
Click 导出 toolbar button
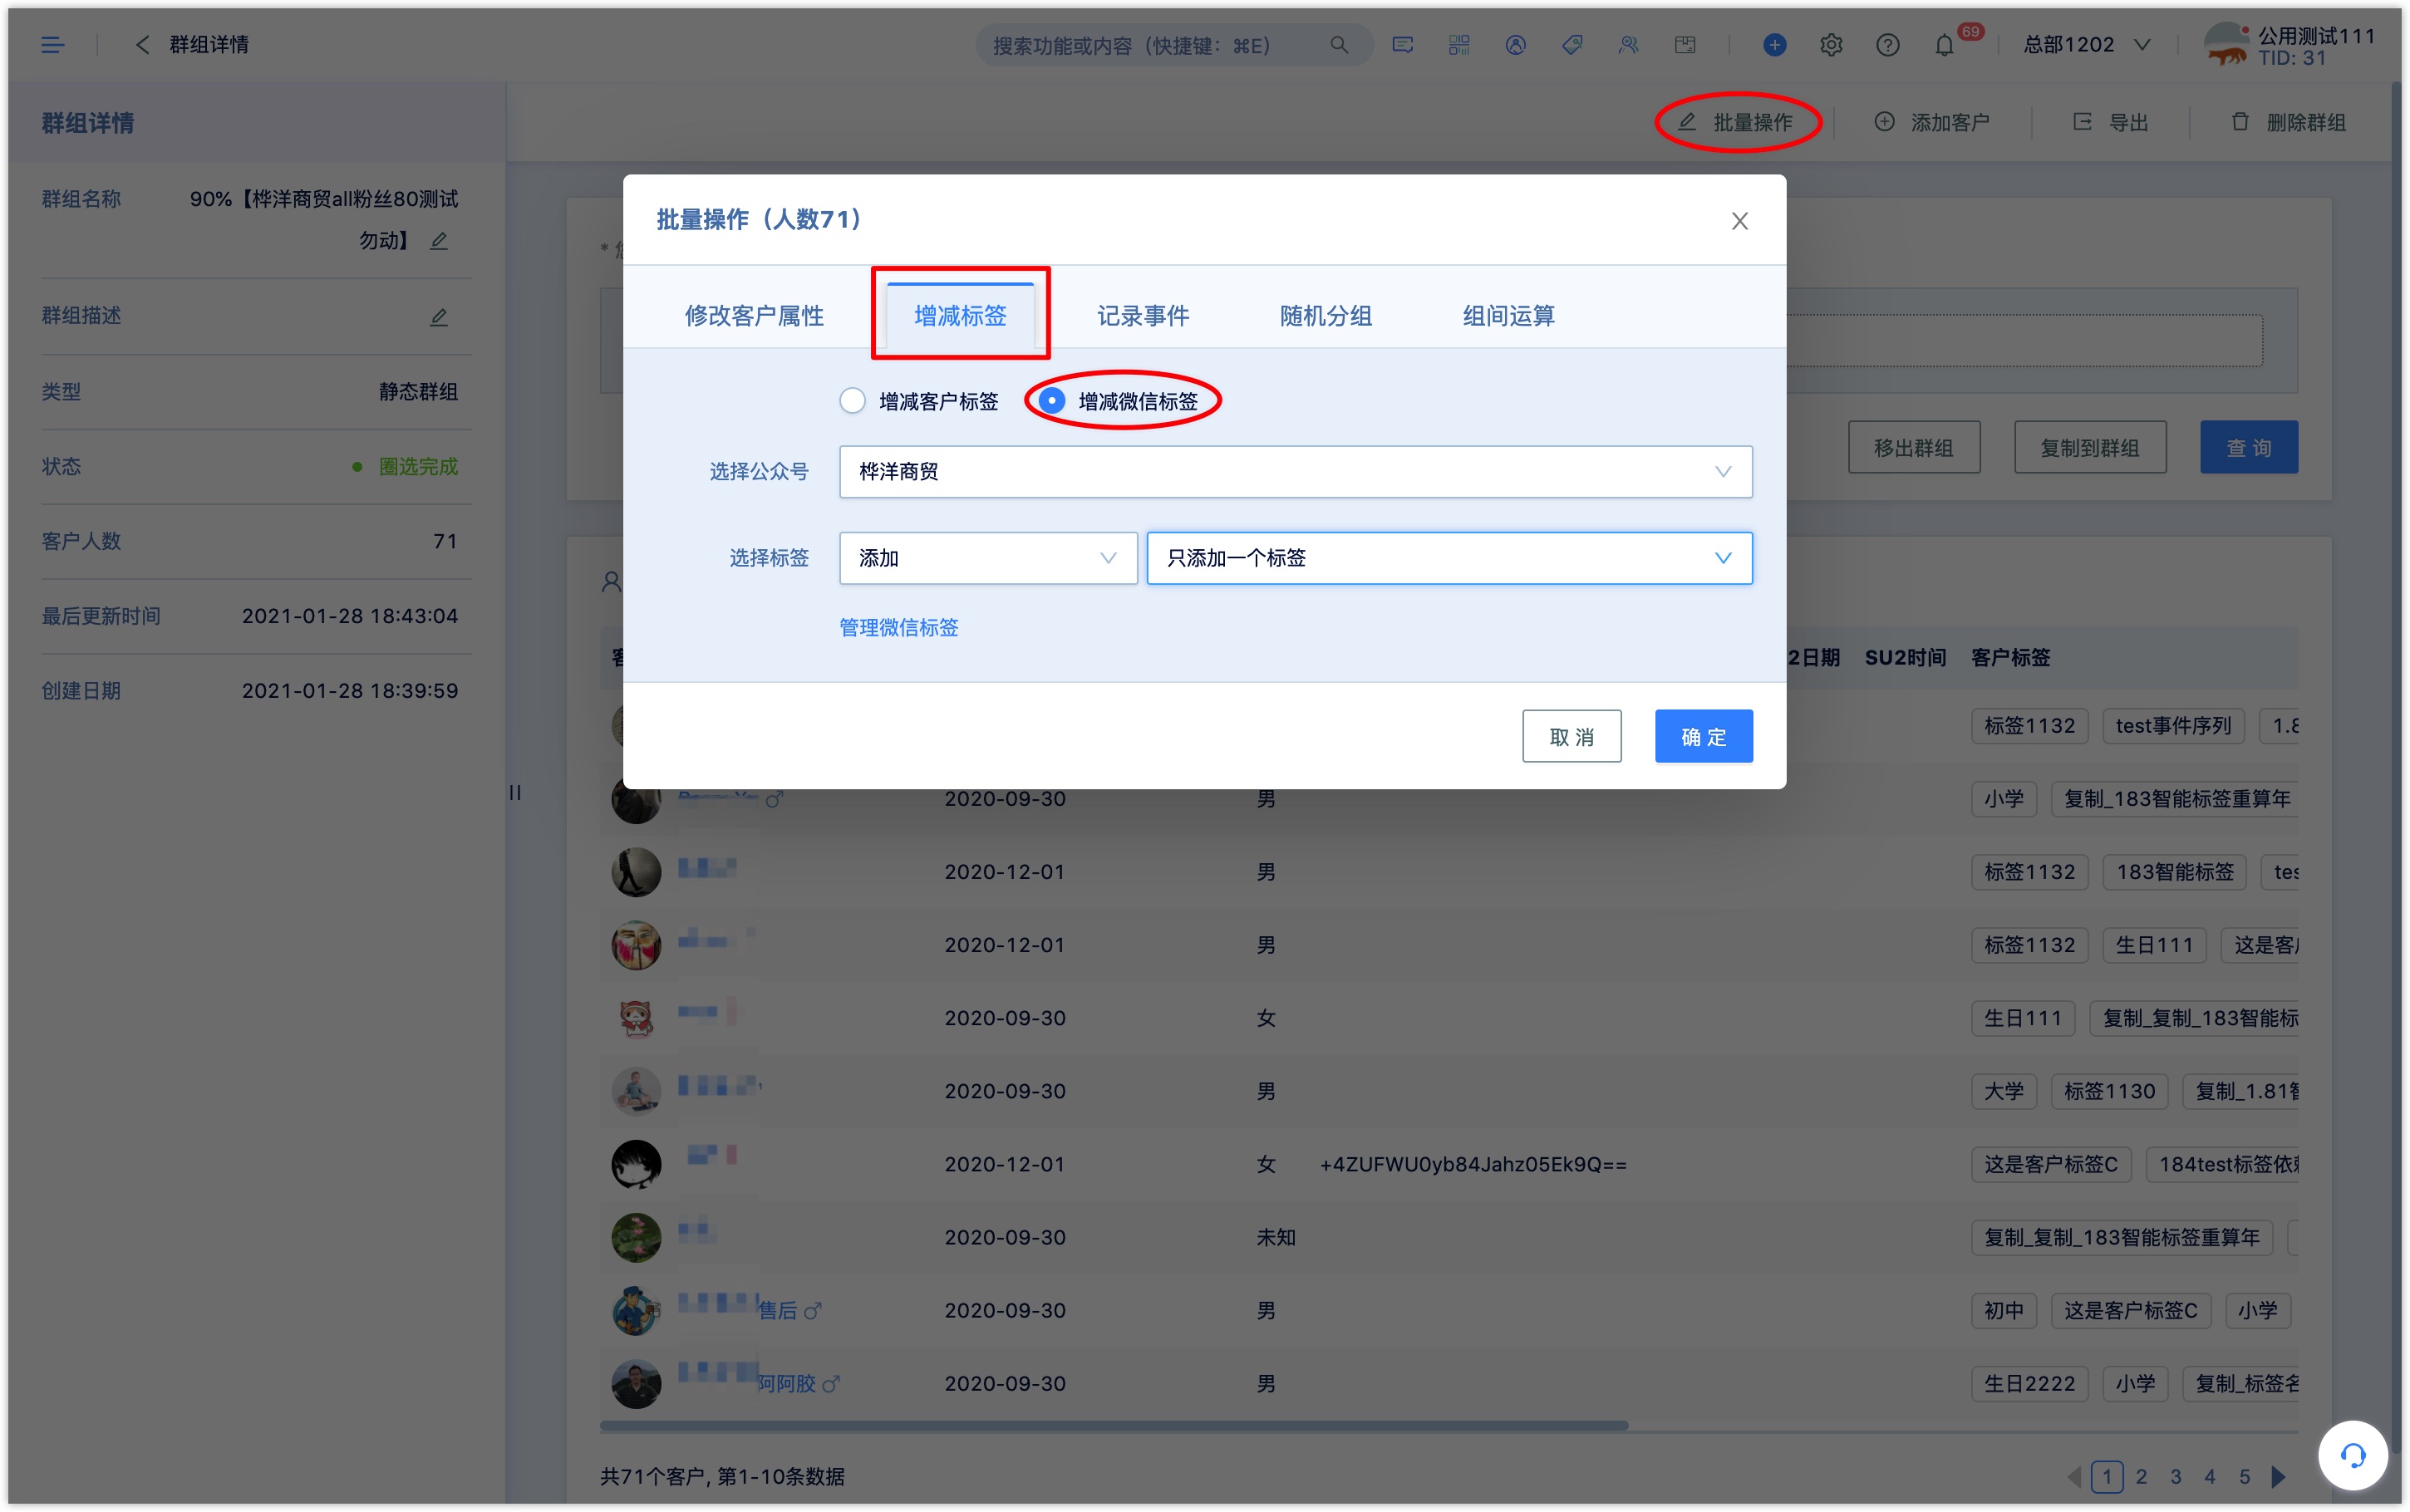tap(2110, 122)
